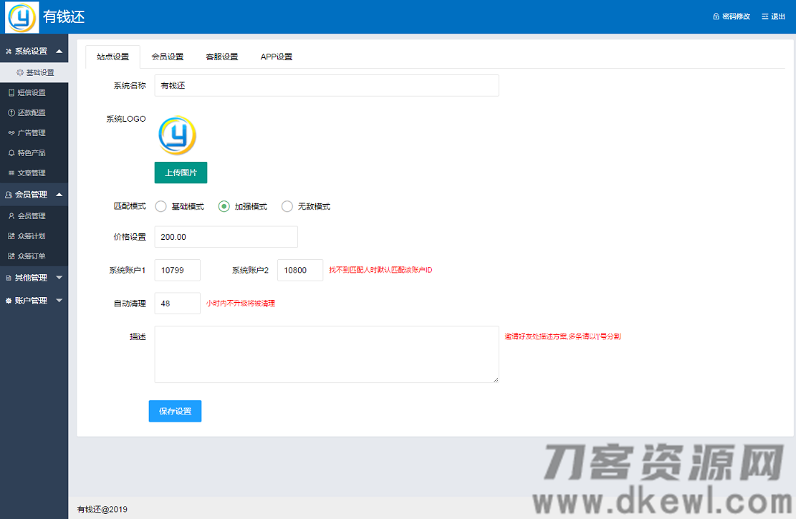Click the 特色产品 bell item
Image resolution: width=796 pixels, height=519 pixels.
pyautogui.click(x=34, y=152)
